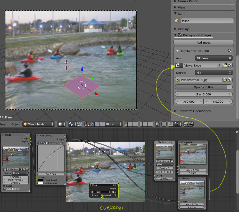239x212 pixels.
Task: Click the lock camera to layers icon
Action: (x=158, y=124)
